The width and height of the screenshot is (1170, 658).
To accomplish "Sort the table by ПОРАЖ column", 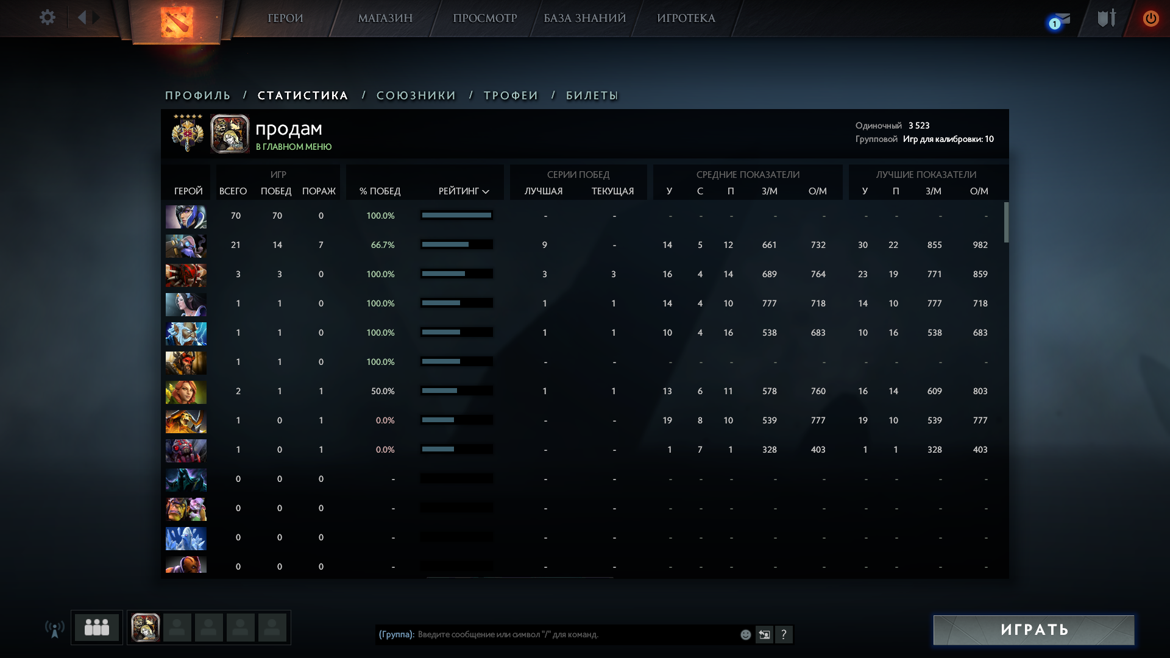I will (x=319, y=191).
